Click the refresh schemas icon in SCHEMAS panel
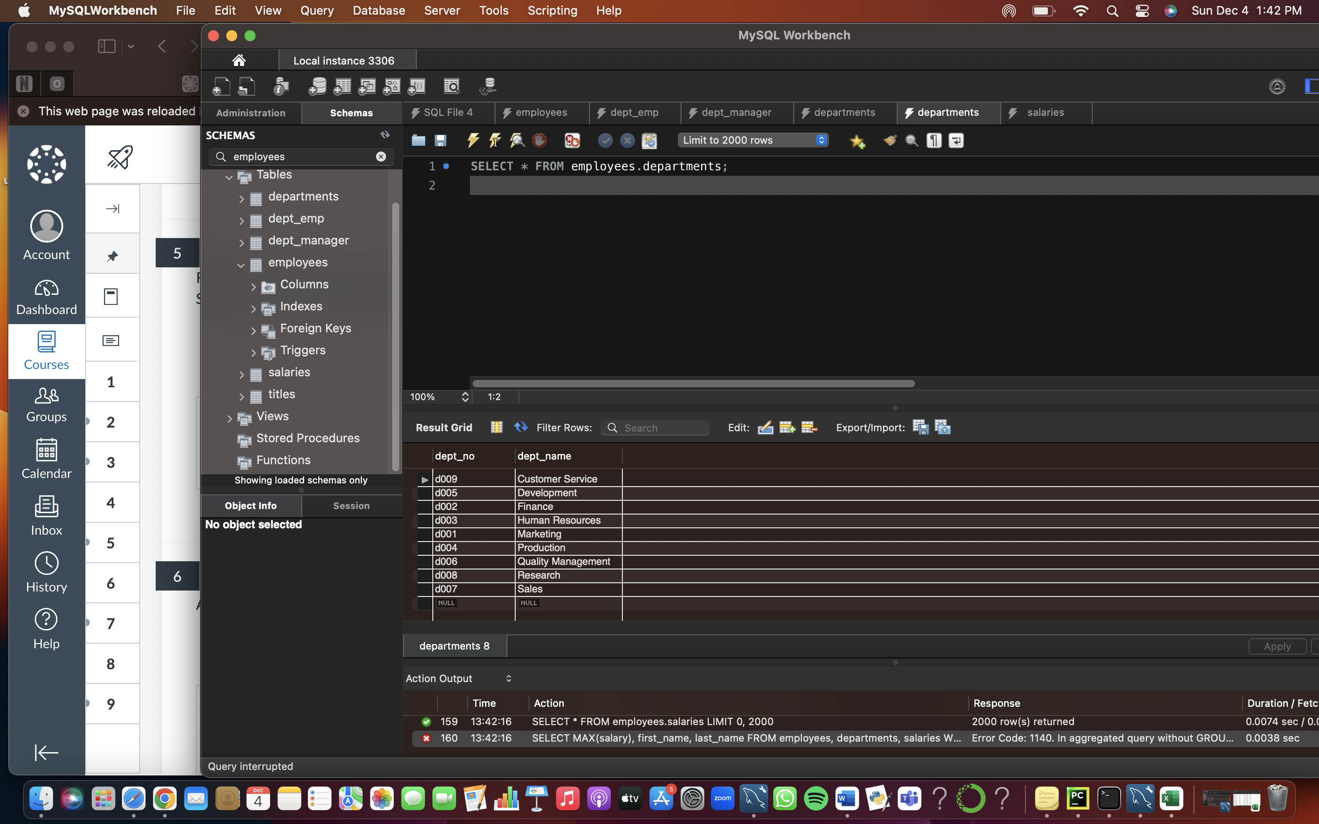Image resolution: width=1319 pixels, height=824 pixels. (385, 135)
